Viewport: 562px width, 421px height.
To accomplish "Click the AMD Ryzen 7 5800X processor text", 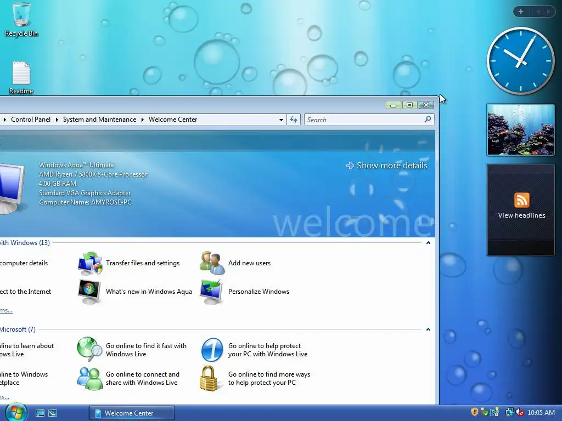I will (93, 174).
